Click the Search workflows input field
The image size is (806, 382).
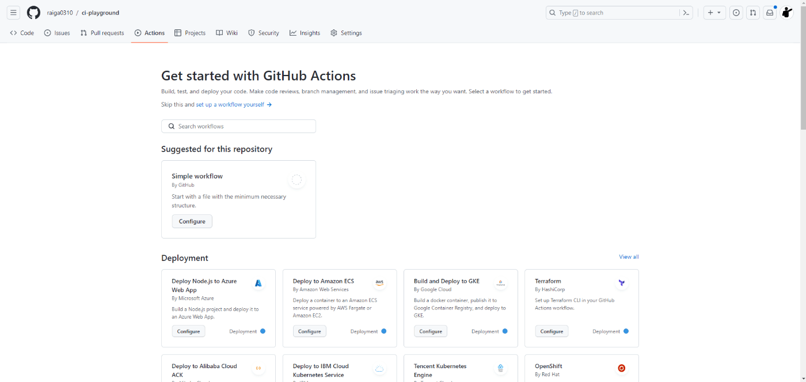point(238,126)
